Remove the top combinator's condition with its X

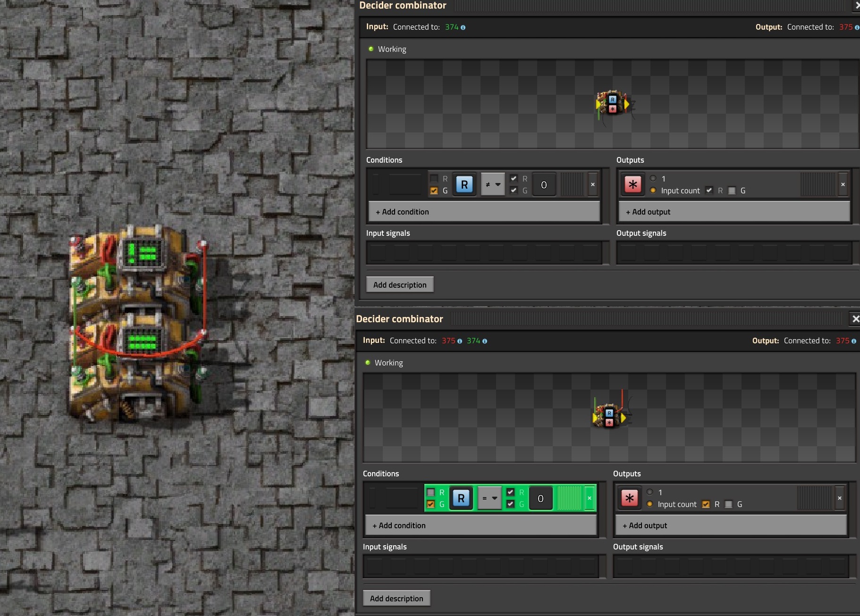pos(593,184)
